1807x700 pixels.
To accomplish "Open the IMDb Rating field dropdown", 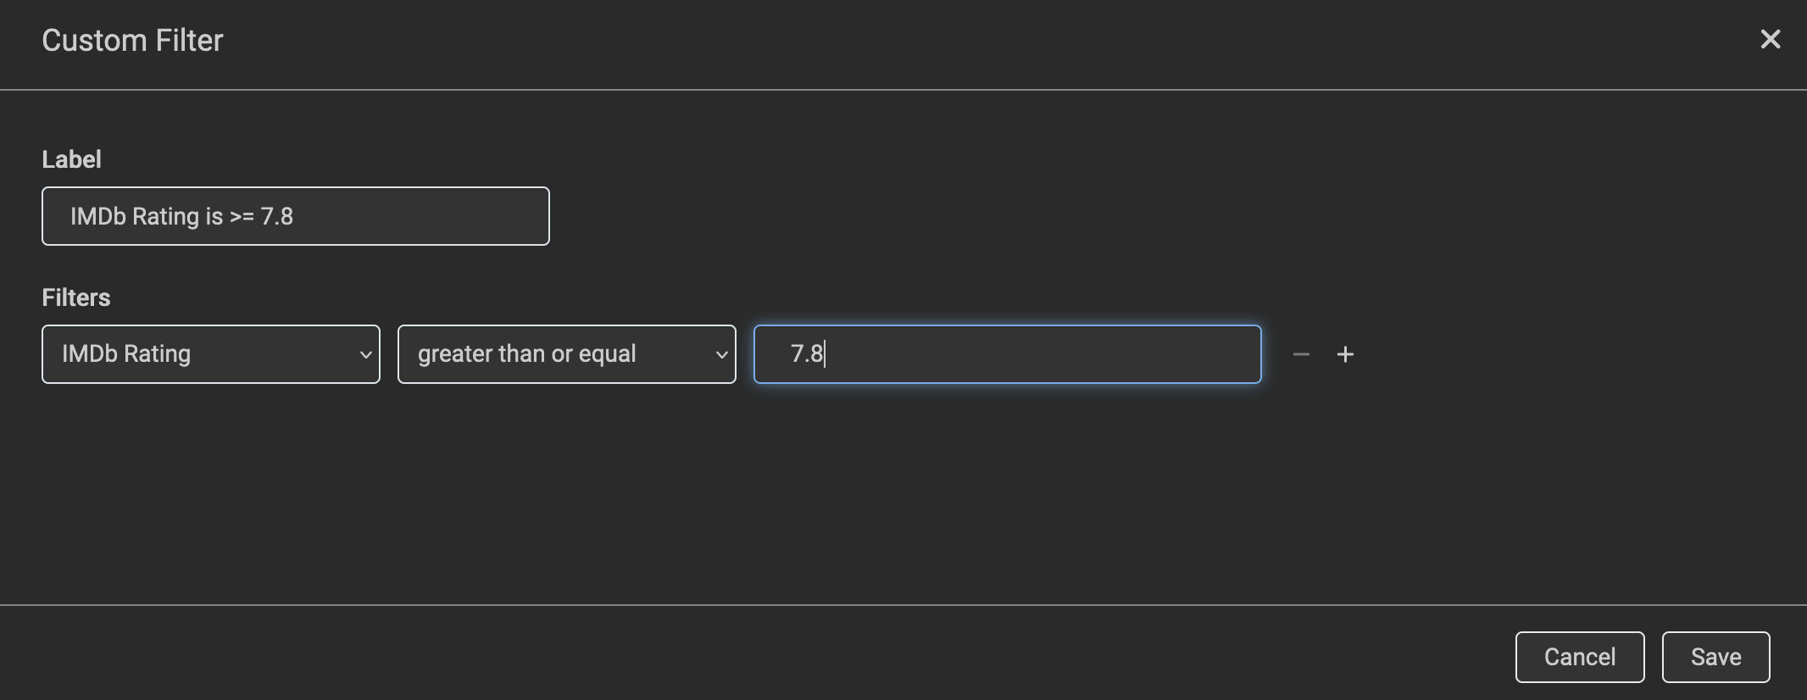I will pyautogui.click(x=210, y=353).
